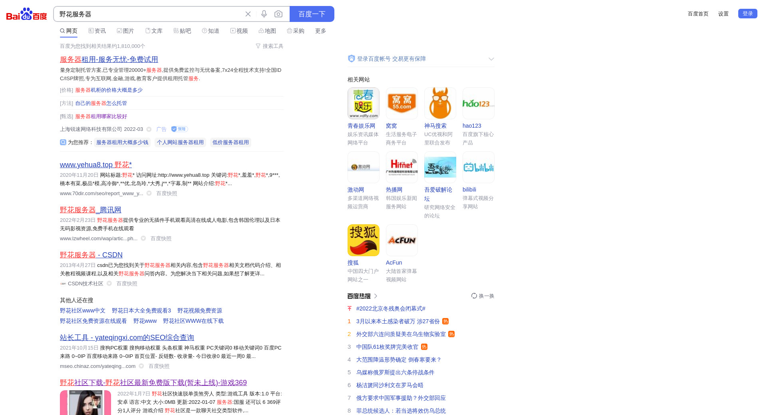
Task: Switch to the 视频 tab
Action: [239, 31]
